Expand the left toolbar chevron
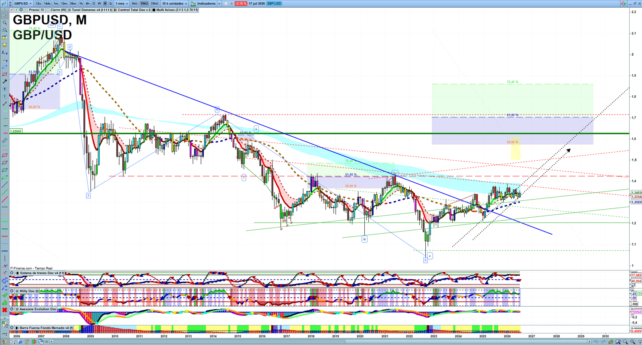 tap(5, 317)
